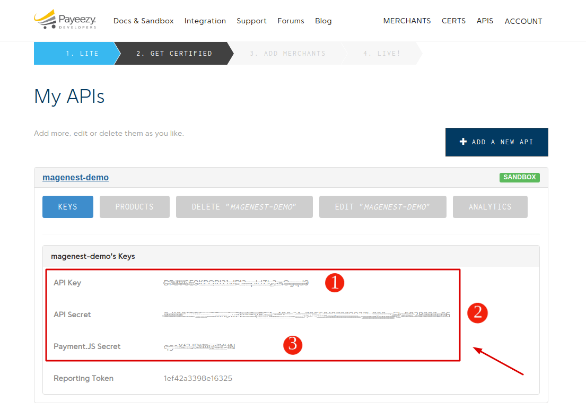This screenshot has height=418, width=586.
Task: Click the "Add more, edit or delete" description text
Action: point(109,134)
